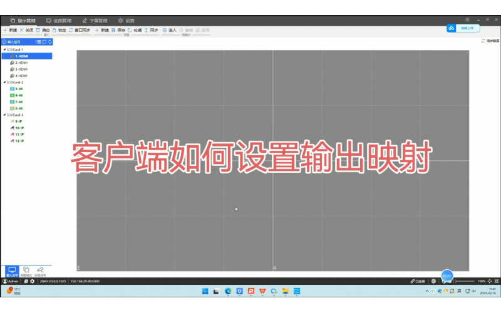Select the 8-4K input signal
This screenshot has width=501, height=313.
17,108
